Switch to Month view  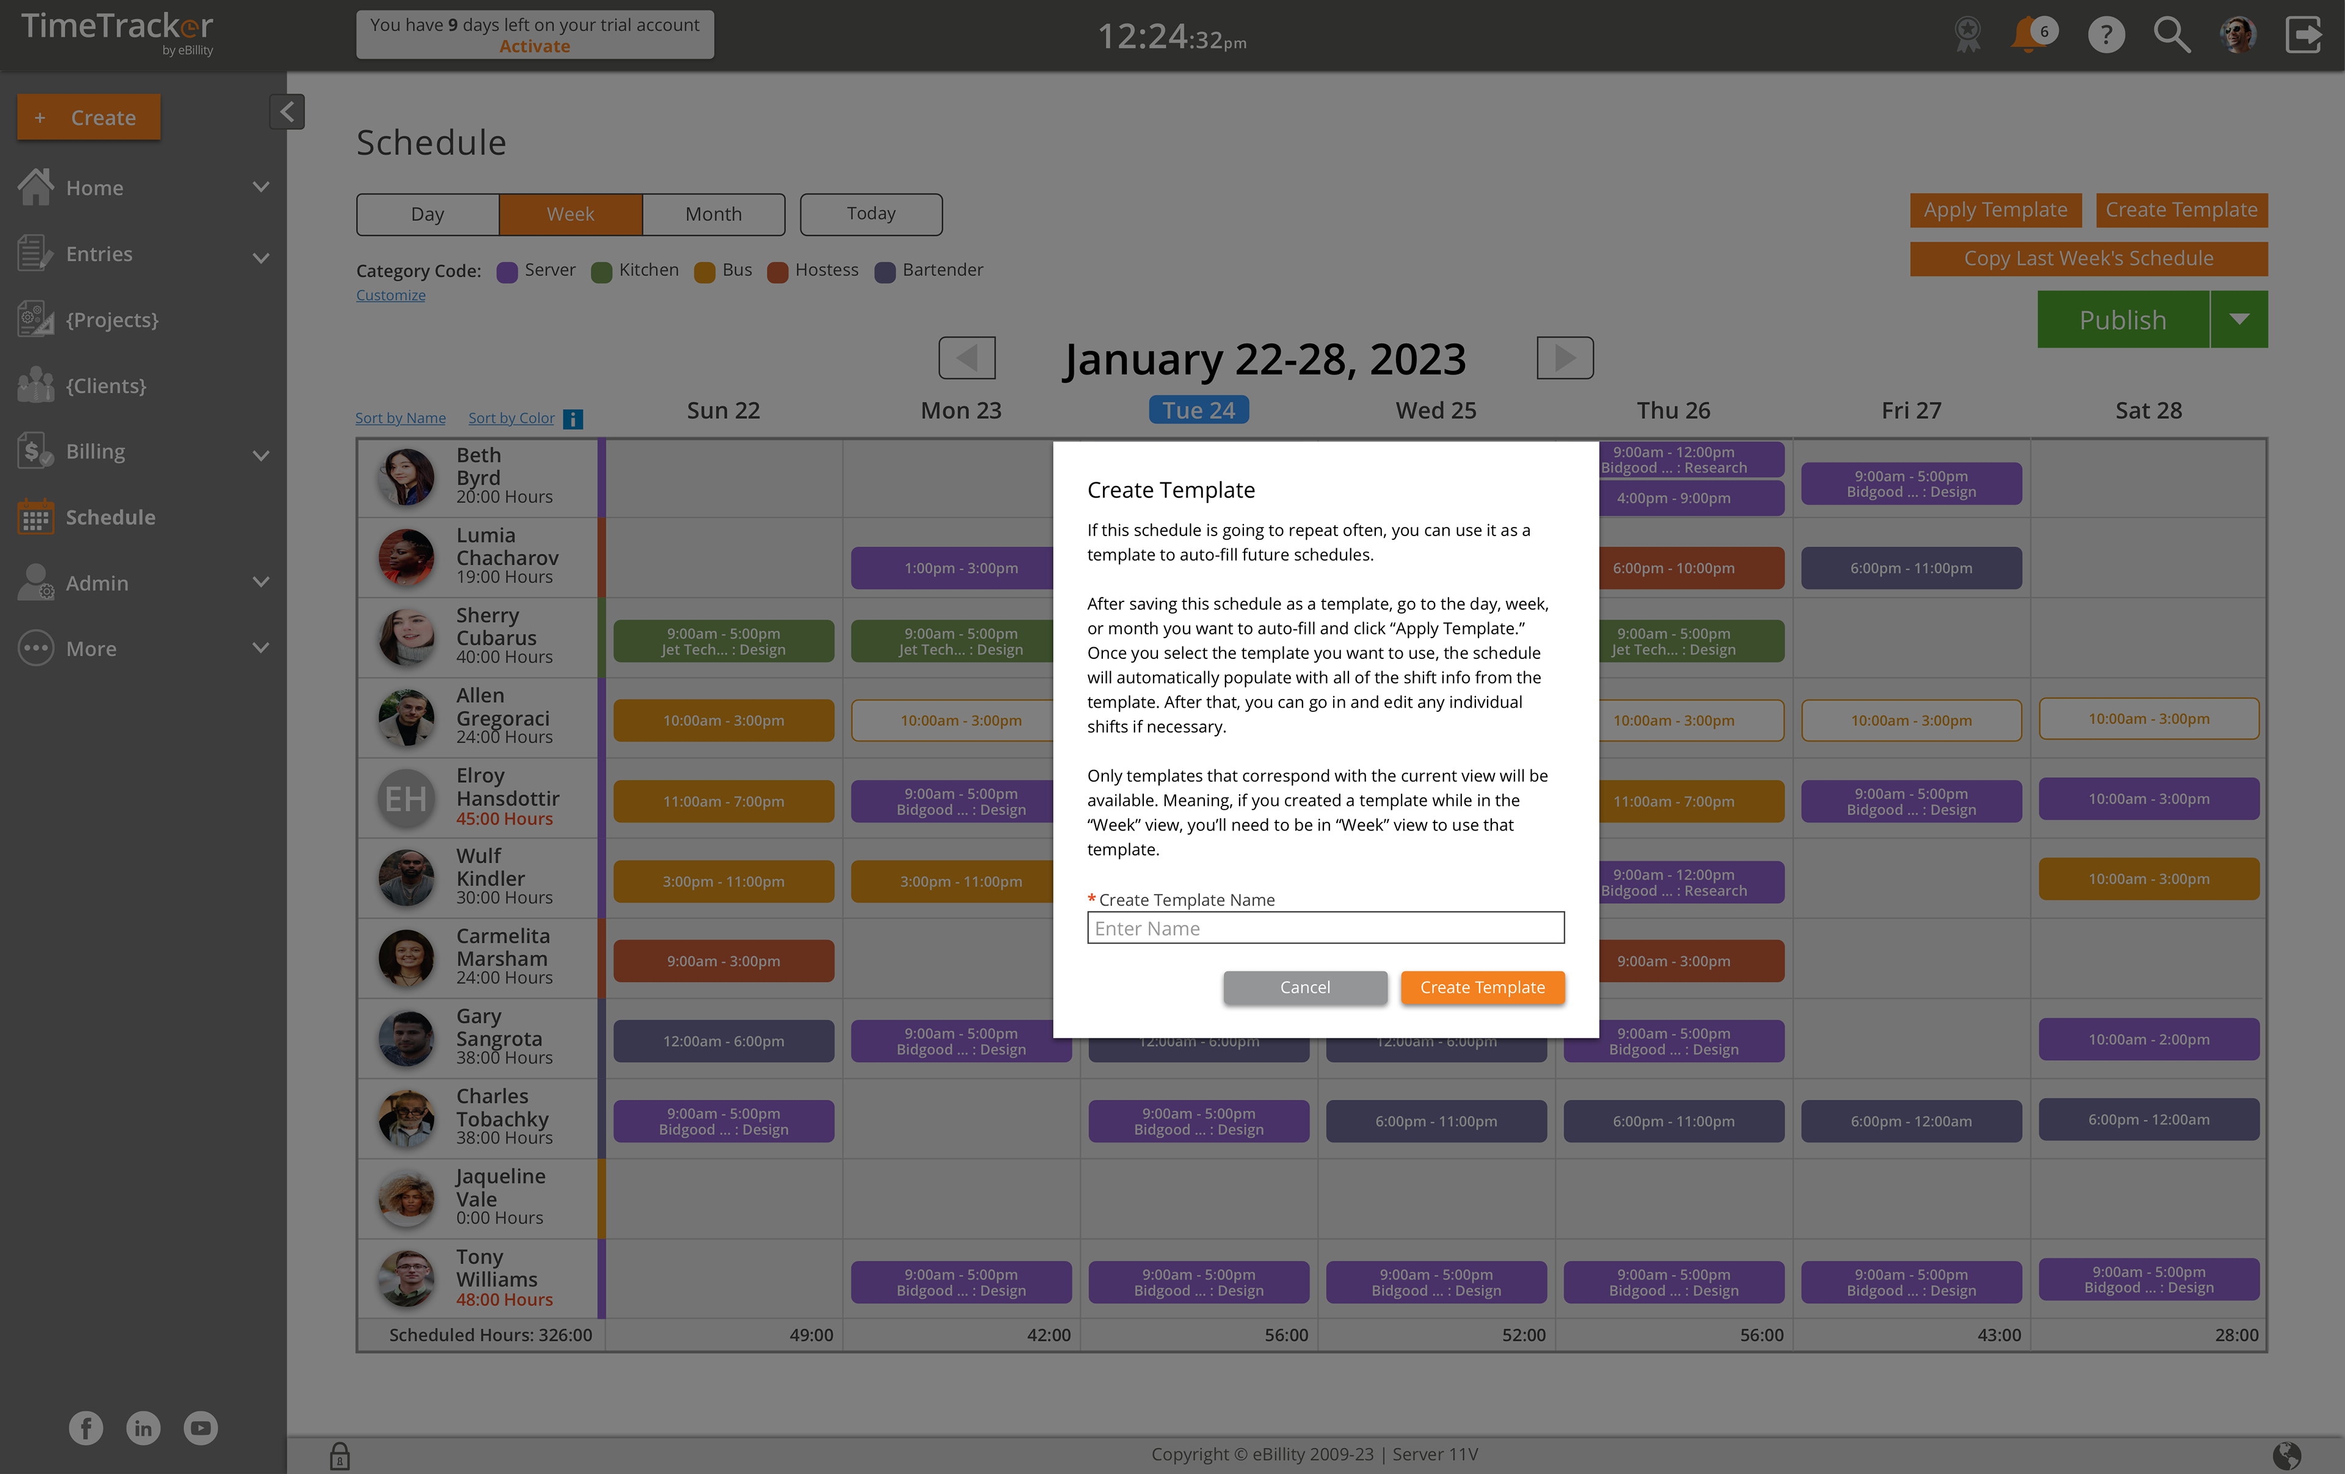(714, 214)
